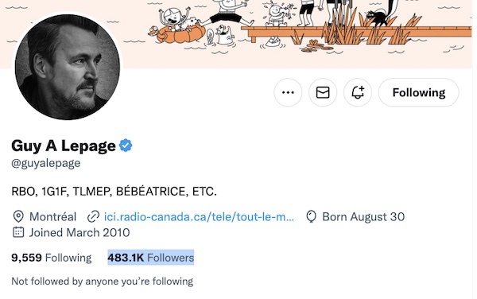This screenshot has width=477, height=299.
Task: Open the 483.1K Followers list
Action: coord(150,258)
